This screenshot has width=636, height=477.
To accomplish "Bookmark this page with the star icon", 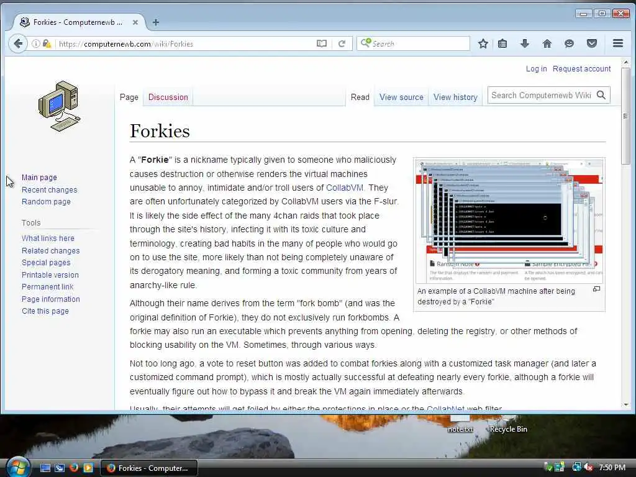I will (x=483, y=43).
